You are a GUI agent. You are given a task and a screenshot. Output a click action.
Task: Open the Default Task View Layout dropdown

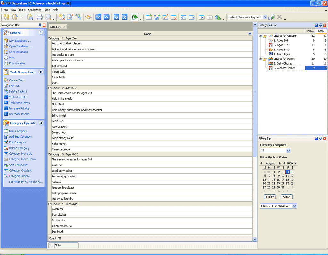(265, 17)
